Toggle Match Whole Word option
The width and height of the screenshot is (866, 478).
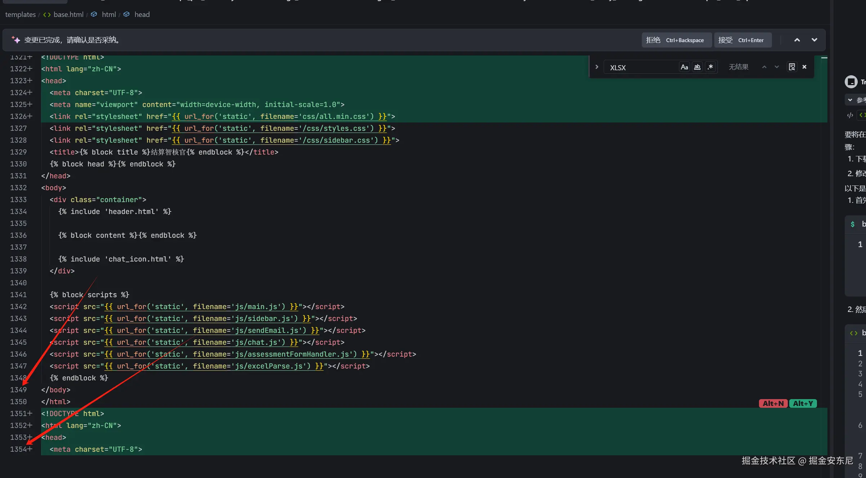(x=697, y=67)
